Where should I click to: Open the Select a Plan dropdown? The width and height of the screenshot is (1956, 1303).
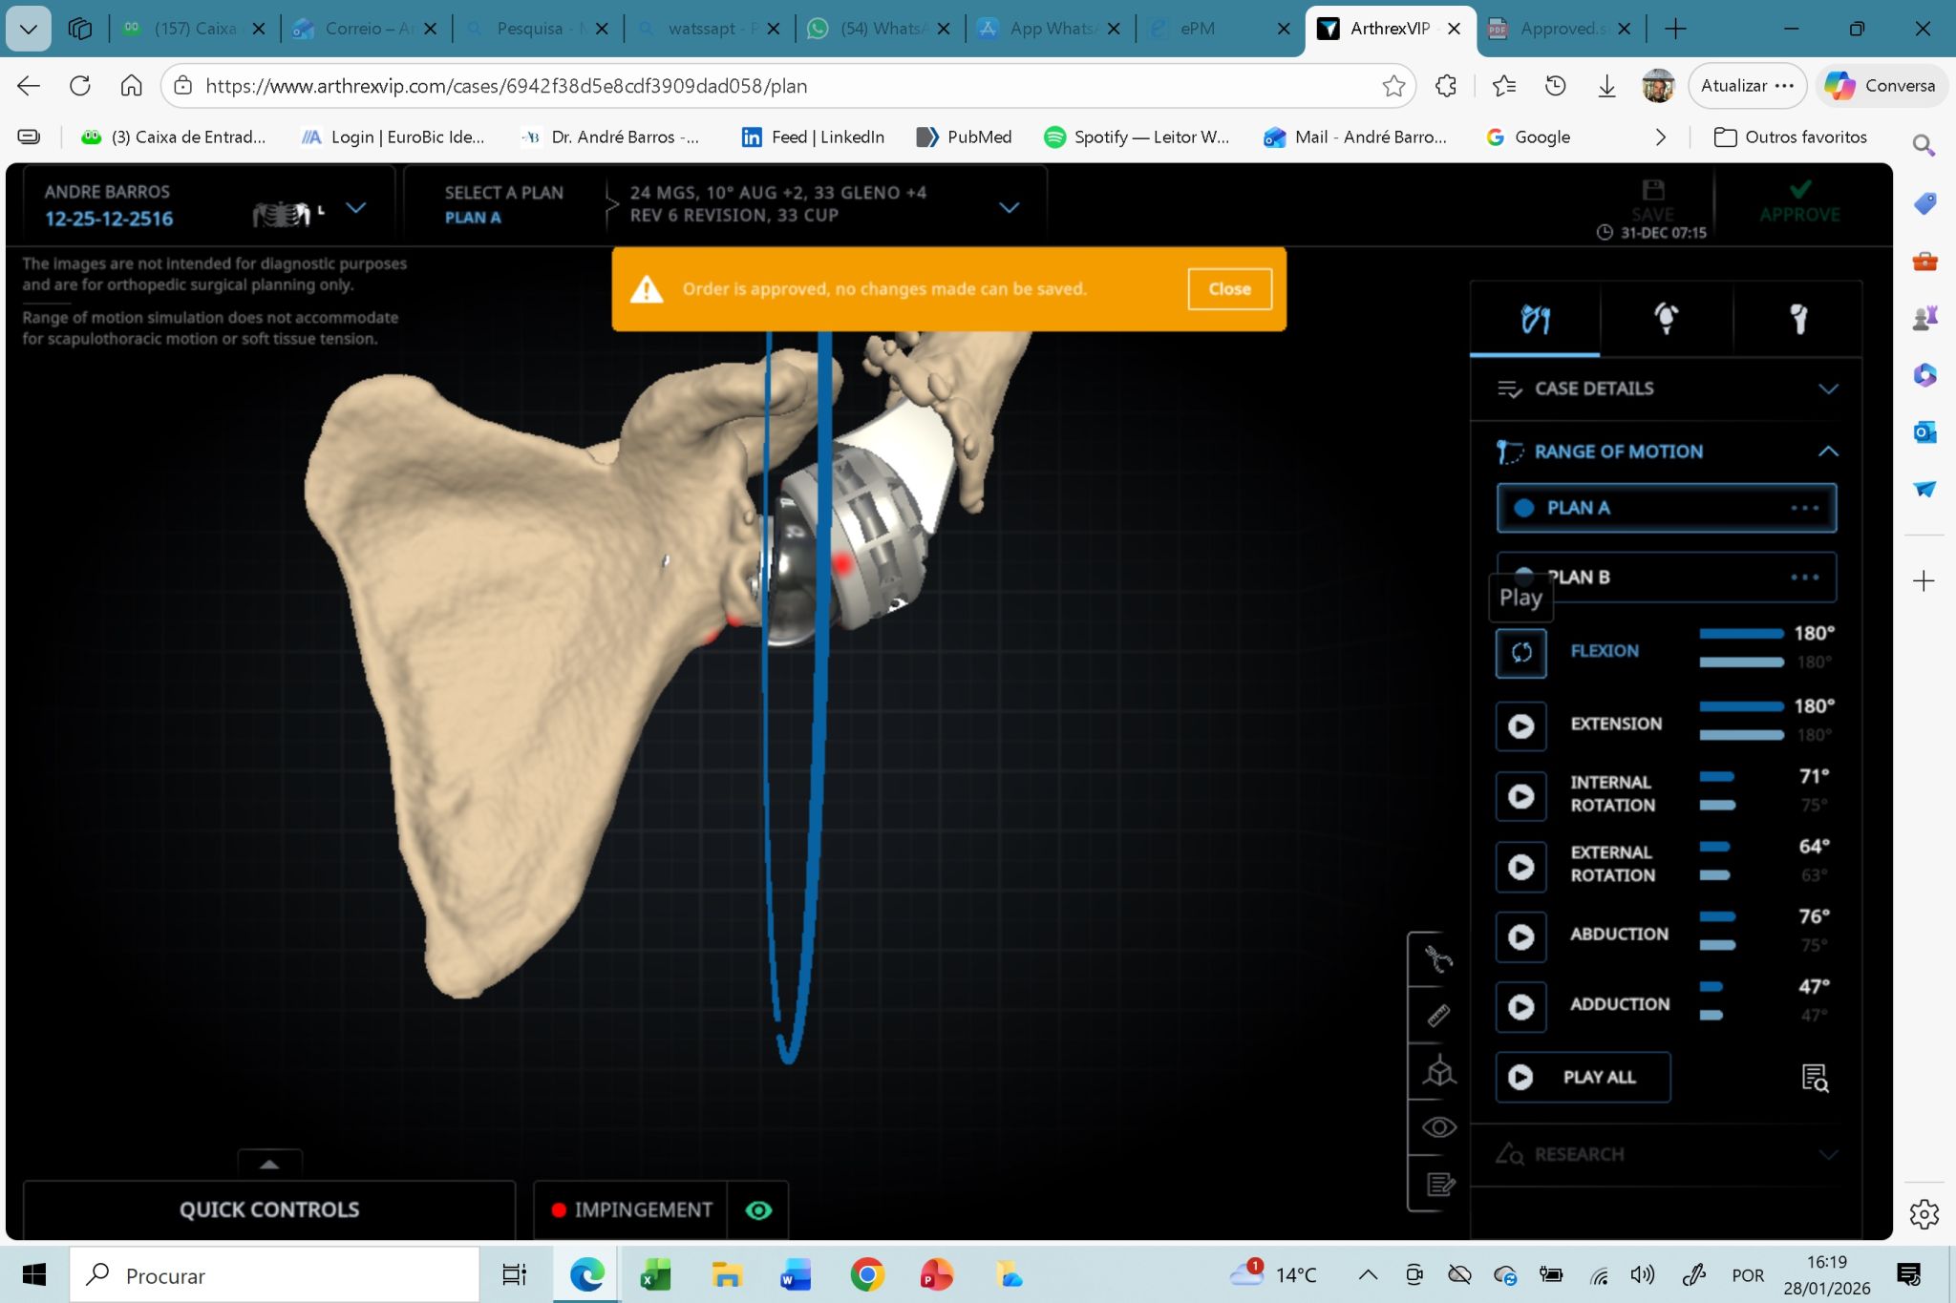click(1009, 207)
